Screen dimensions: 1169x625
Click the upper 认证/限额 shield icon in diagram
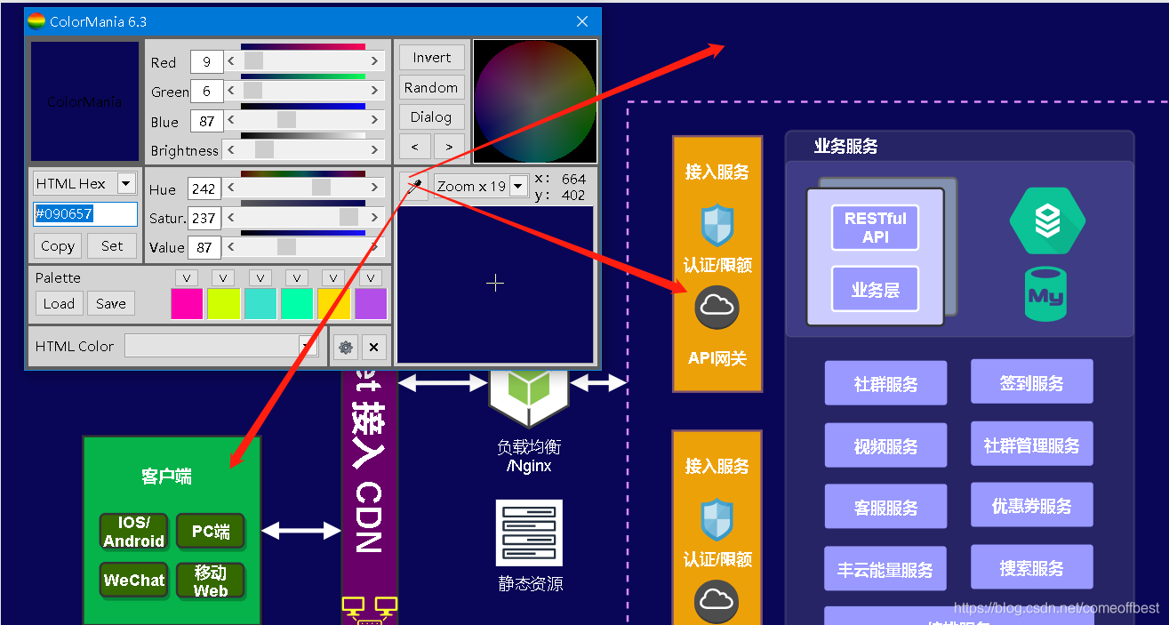pyautogui.click(x=717, y=224)
